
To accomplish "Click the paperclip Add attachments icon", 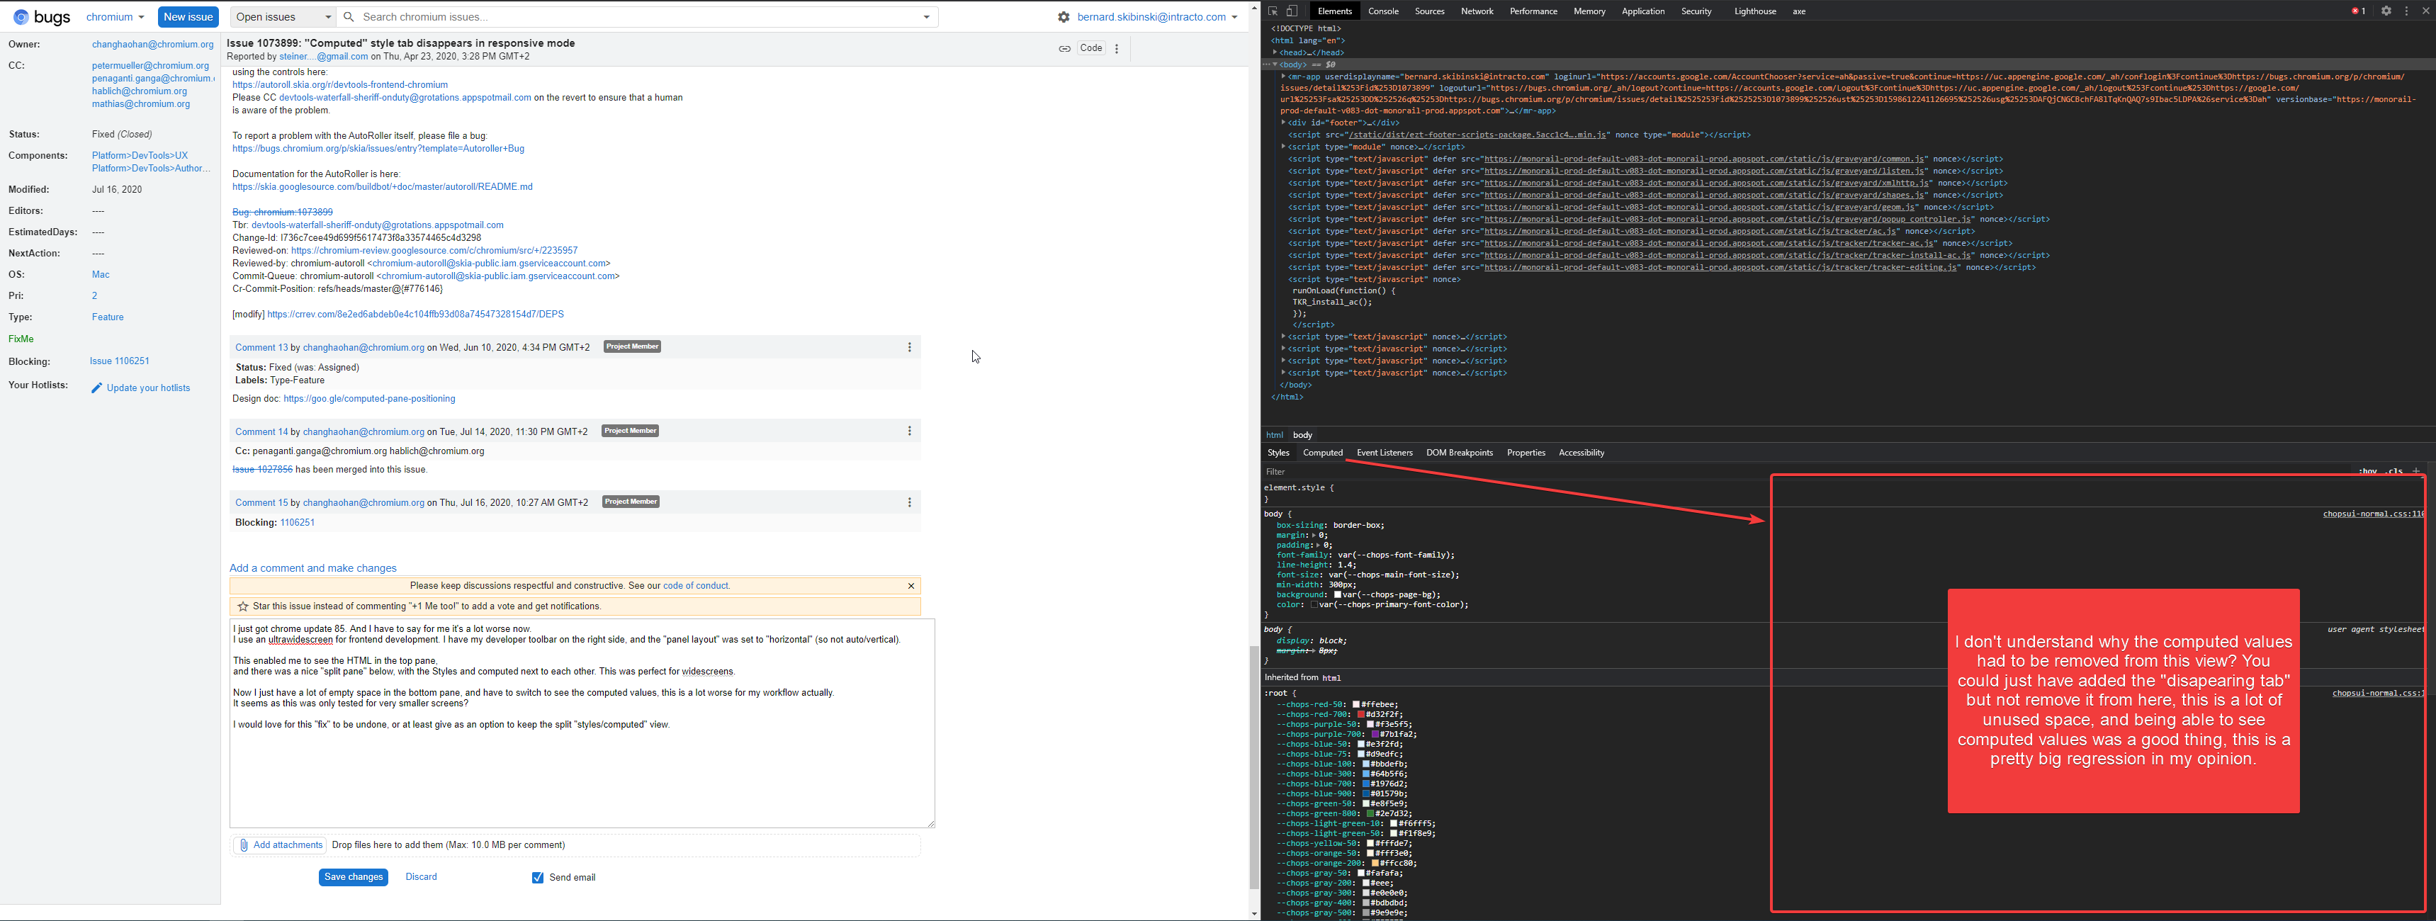I will click(x=244, y=845).
